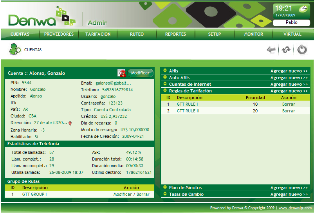This screenshot has height=213, width=314.
Task: Expand the ANIs section
Action: (165, 71)
